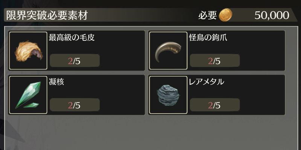Click the gold coin currency icon
This screenshot has height=150, width=301.
point(225,15)
